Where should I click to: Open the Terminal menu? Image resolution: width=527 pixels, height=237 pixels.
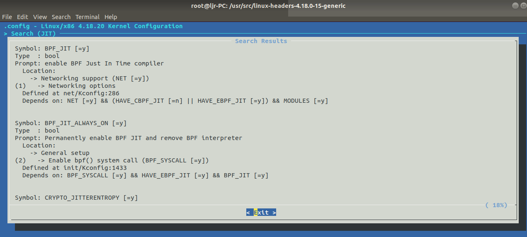click(87, 17)
